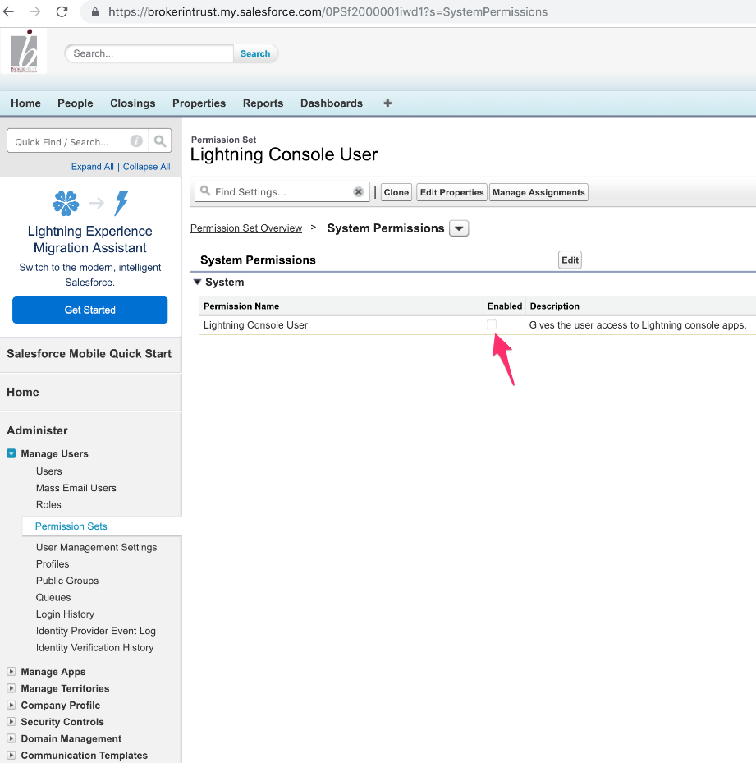Toggle the Lightning Console User Enabled checkbox

tap(492, 324)
